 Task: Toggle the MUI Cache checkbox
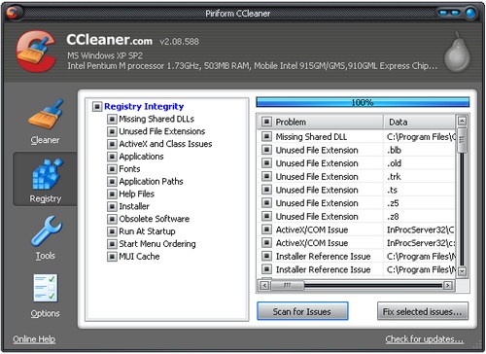(x=112, y=257)
